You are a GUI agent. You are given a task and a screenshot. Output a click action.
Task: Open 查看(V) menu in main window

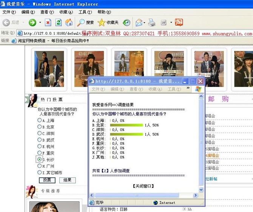coord(47,12)
